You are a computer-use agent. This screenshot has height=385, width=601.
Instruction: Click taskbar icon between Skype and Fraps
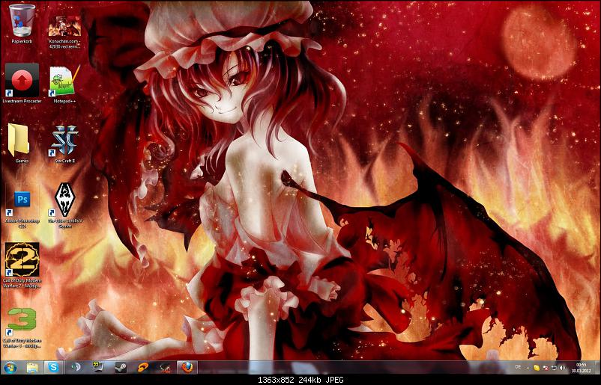(76, 367)
